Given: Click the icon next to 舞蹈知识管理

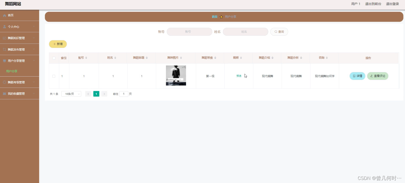Looking at the screenshot, I should (5, 38).
